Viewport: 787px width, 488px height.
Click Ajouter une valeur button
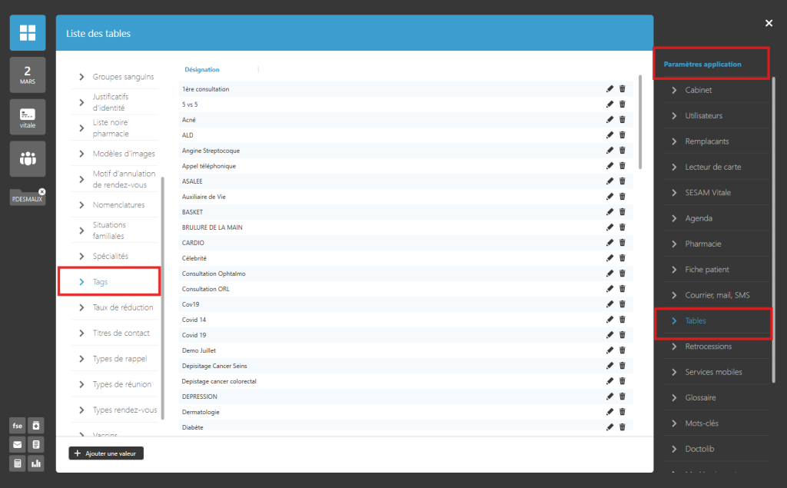click(106, 453)
